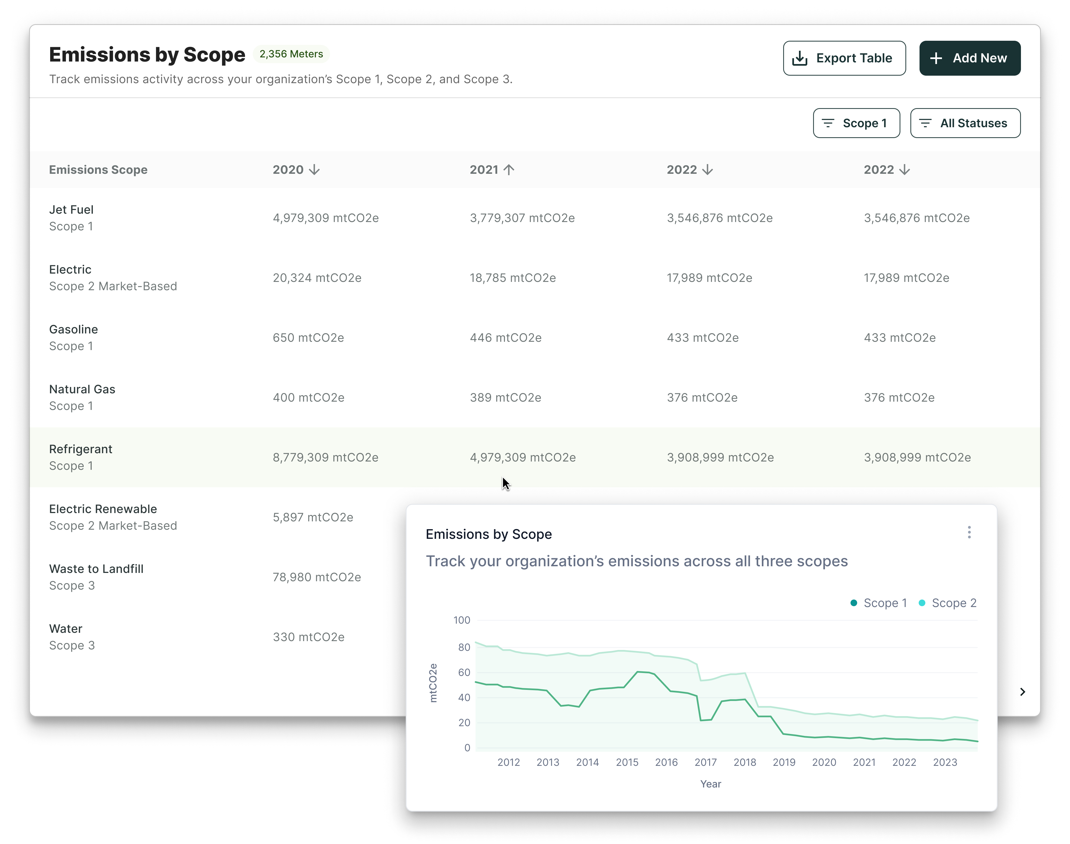Click the 2021 ascending sort arrow
This screenshot has height=844, width=1070.
(509, 169)
